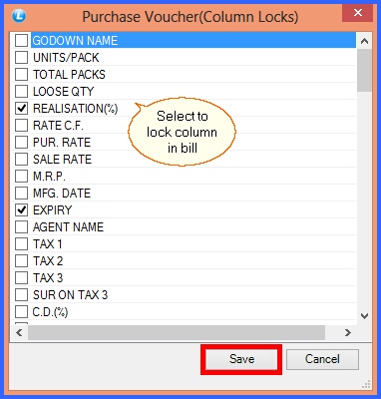Select the C.D.(%) label
The height and width of the screenshot is (399, 381).
(x=50, y=312)
